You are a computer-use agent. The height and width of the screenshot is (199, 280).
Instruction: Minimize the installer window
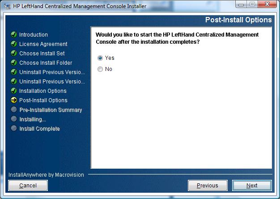[241, 4]
